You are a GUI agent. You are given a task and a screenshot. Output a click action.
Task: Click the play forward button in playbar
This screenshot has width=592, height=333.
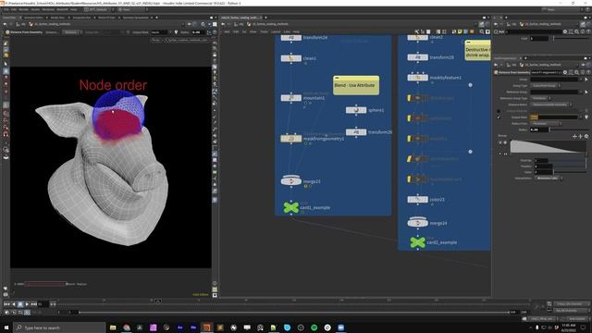27,304
